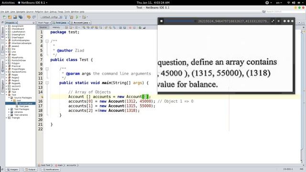The width and height of the screenshot is (306, 172).
Task: Click the Clean and Build icon
Action: [x=71, y=17]
